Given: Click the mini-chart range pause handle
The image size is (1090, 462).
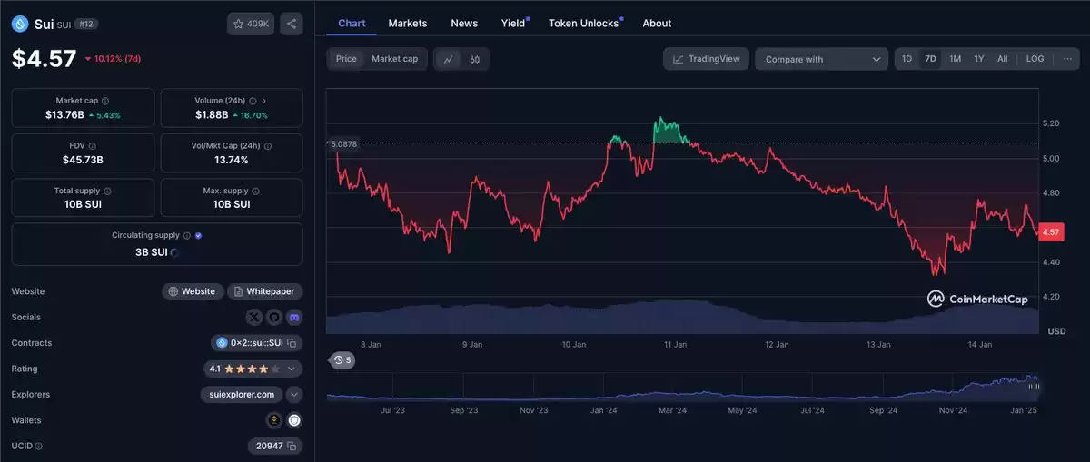Looking at the screenshot, I should click(x=1033, y=386).
